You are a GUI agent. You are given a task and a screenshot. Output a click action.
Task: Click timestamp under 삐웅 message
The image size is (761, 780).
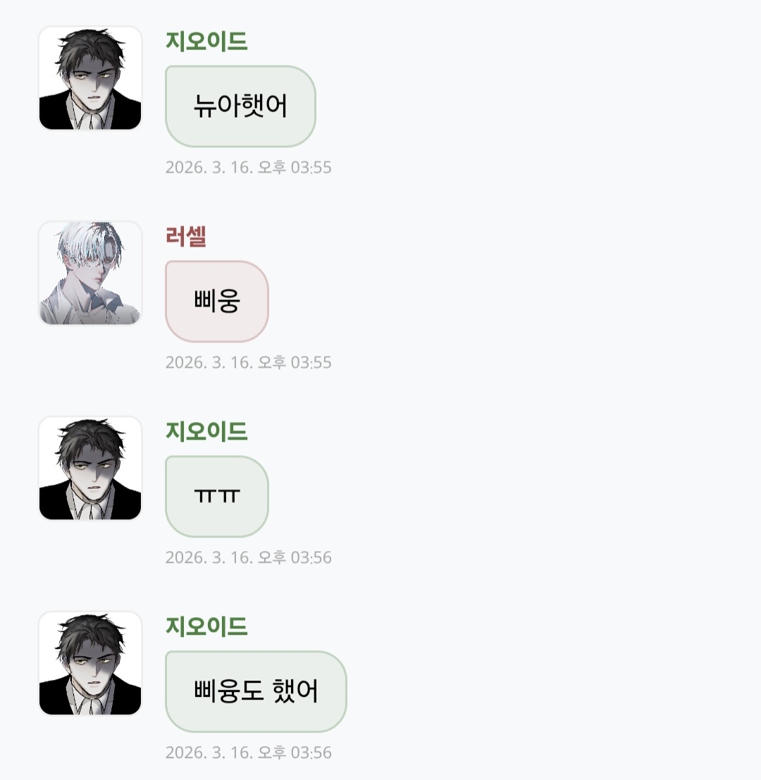tap(248, 362)
